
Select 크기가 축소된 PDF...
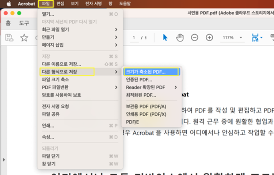151,72
